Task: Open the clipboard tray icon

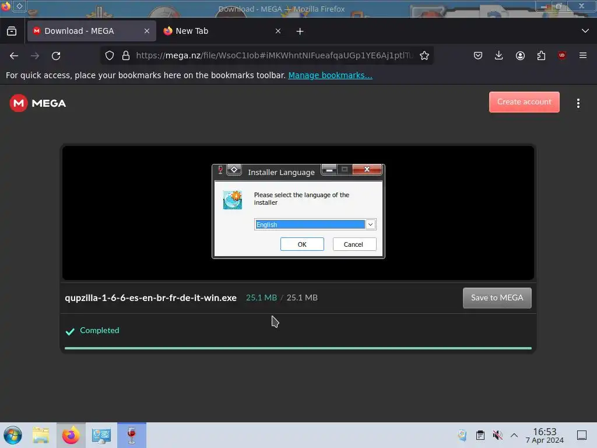Action: pyautogui.click(x=480, y=435)
